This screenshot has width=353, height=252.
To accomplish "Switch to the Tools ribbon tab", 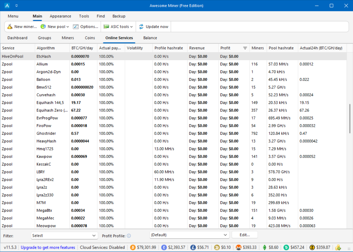I will pyautogui.click(x=84, y=16).
